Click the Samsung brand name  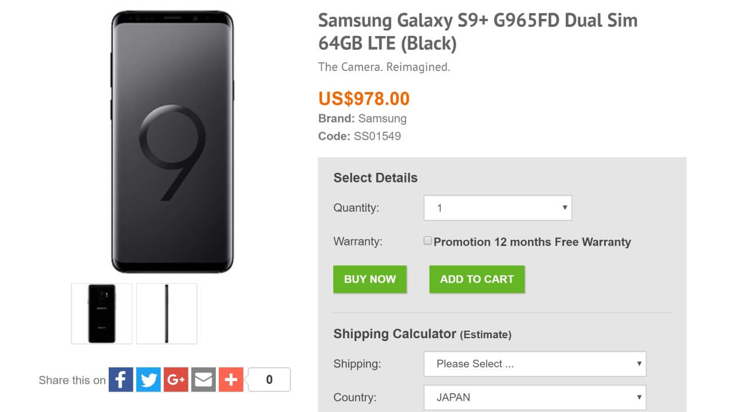pyautogui.click(x=382, y=118)
